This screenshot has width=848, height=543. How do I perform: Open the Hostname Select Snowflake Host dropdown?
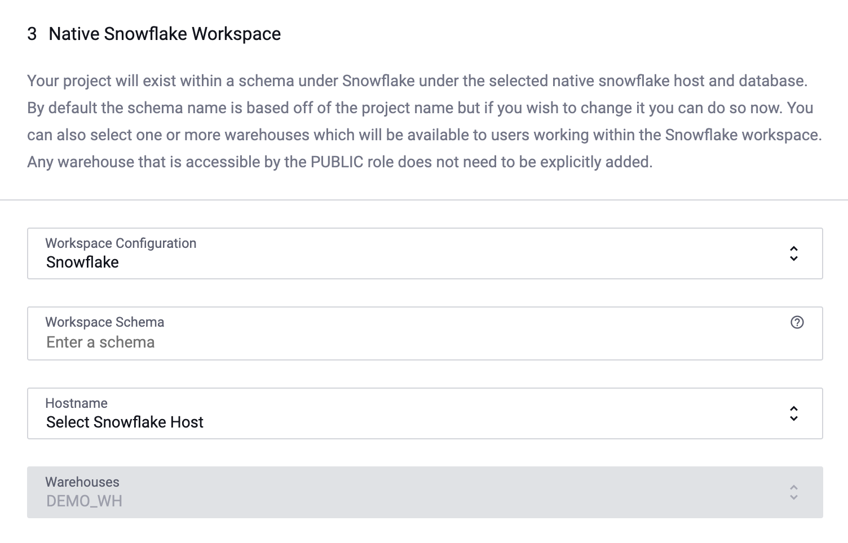[425, 413]
